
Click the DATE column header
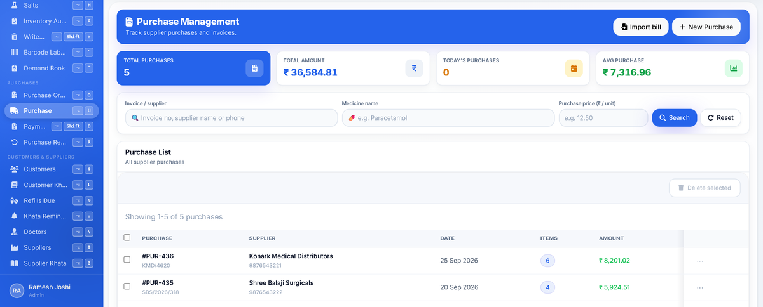(x=448, y=238)
